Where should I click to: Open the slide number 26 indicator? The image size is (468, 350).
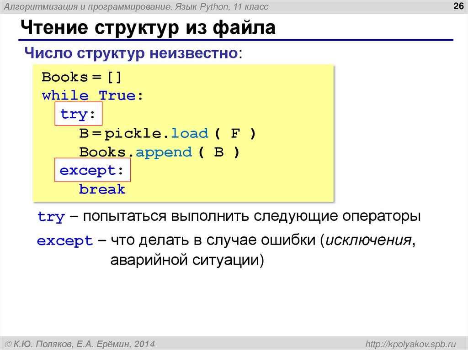coord(458,6)
